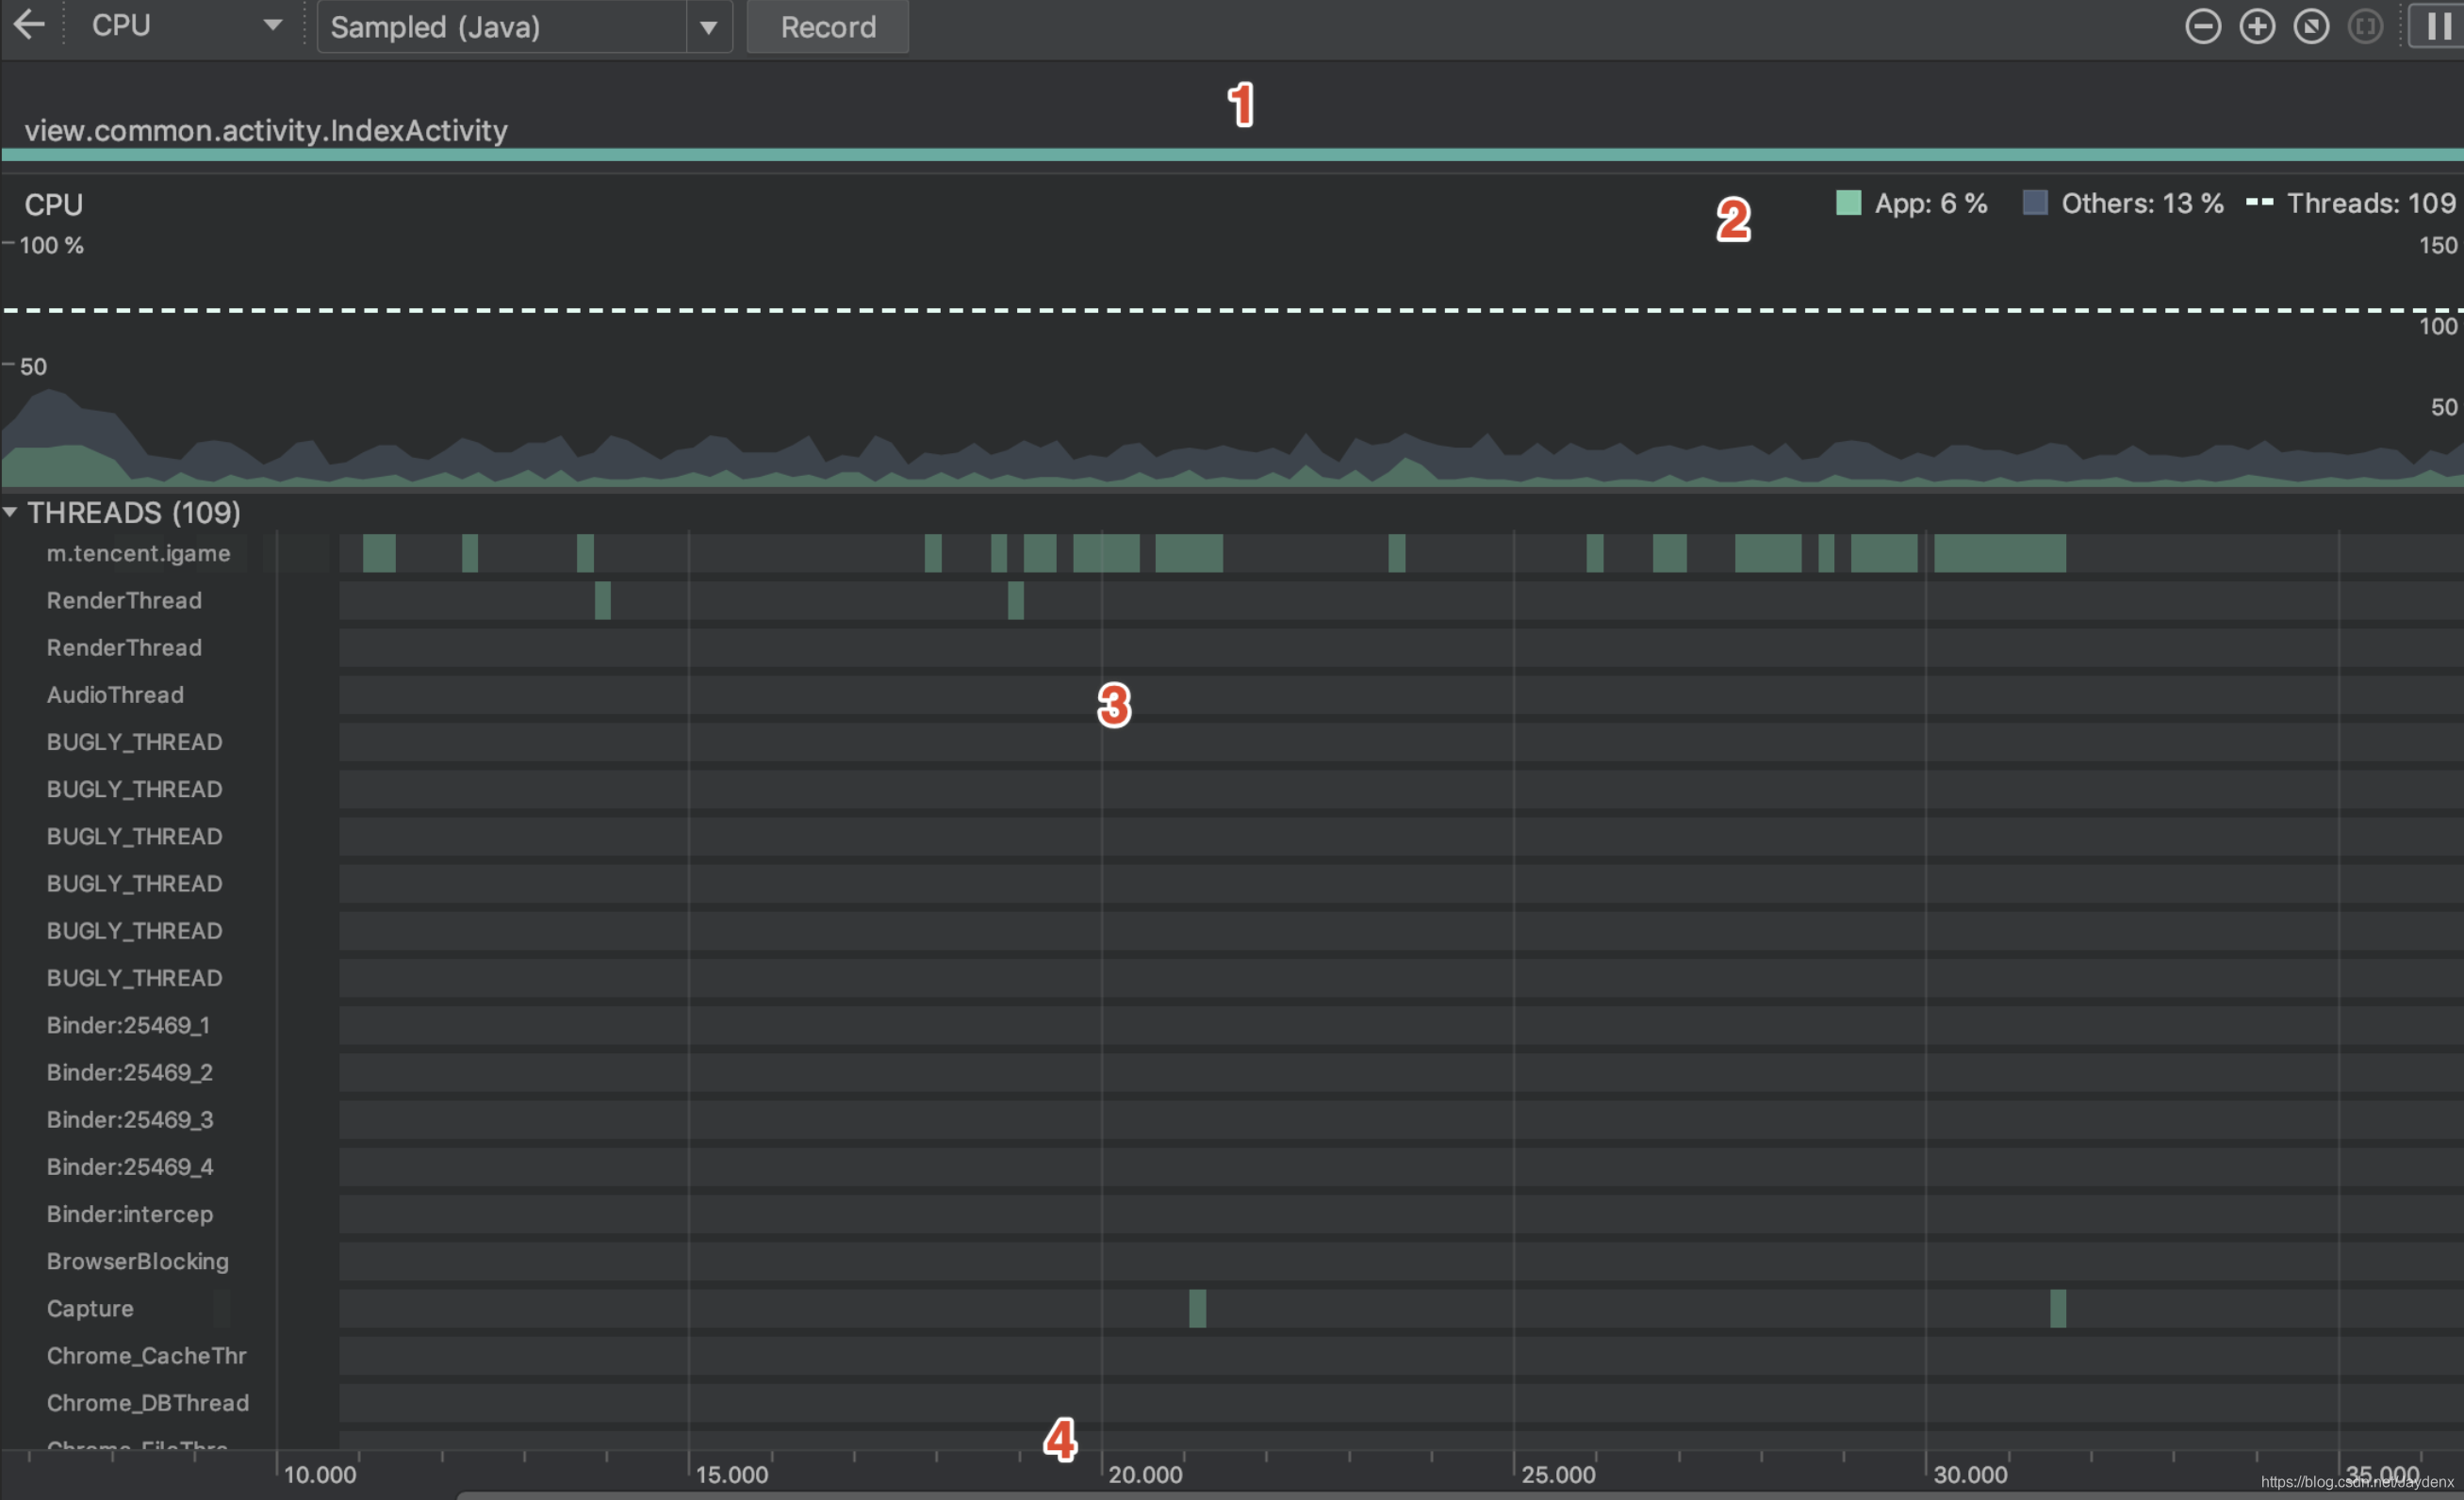Click the Record button

827,27
